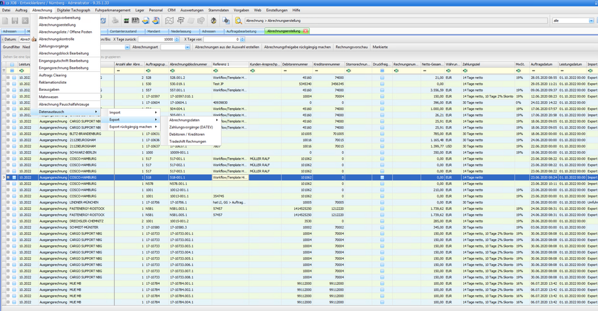Screen dimensions: 598x311
Task: Tick row checkbox for block N581.003.1
Action: pyautogui.click(x=14, y=208)
